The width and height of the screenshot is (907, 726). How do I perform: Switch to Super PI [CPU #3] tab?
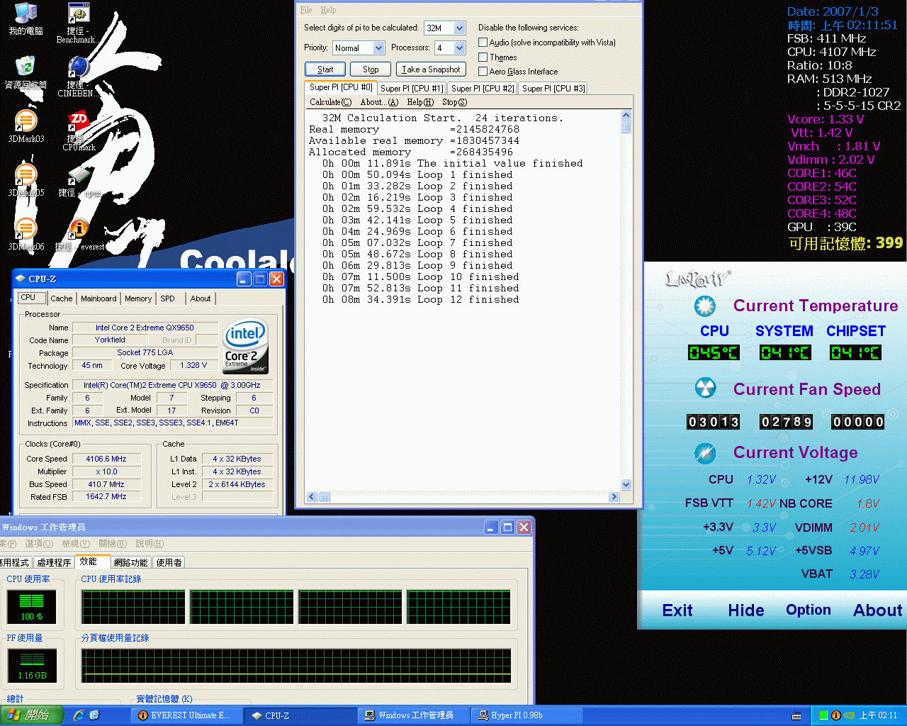pos(553,89)
